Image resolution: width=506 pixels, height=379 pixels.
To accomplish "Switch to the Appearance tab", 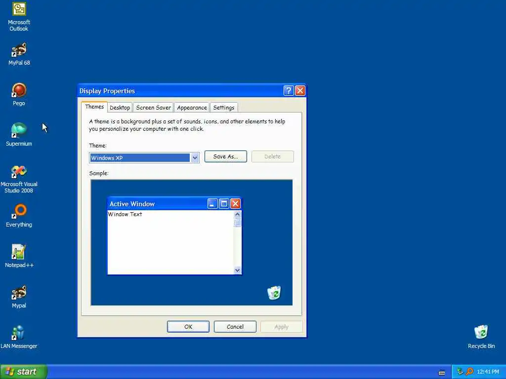I will [x=192, y=108].
